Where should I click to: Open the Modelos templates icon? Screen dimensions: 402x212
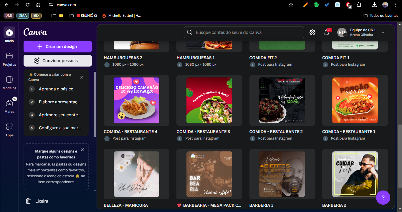click(x=9, y=79)
